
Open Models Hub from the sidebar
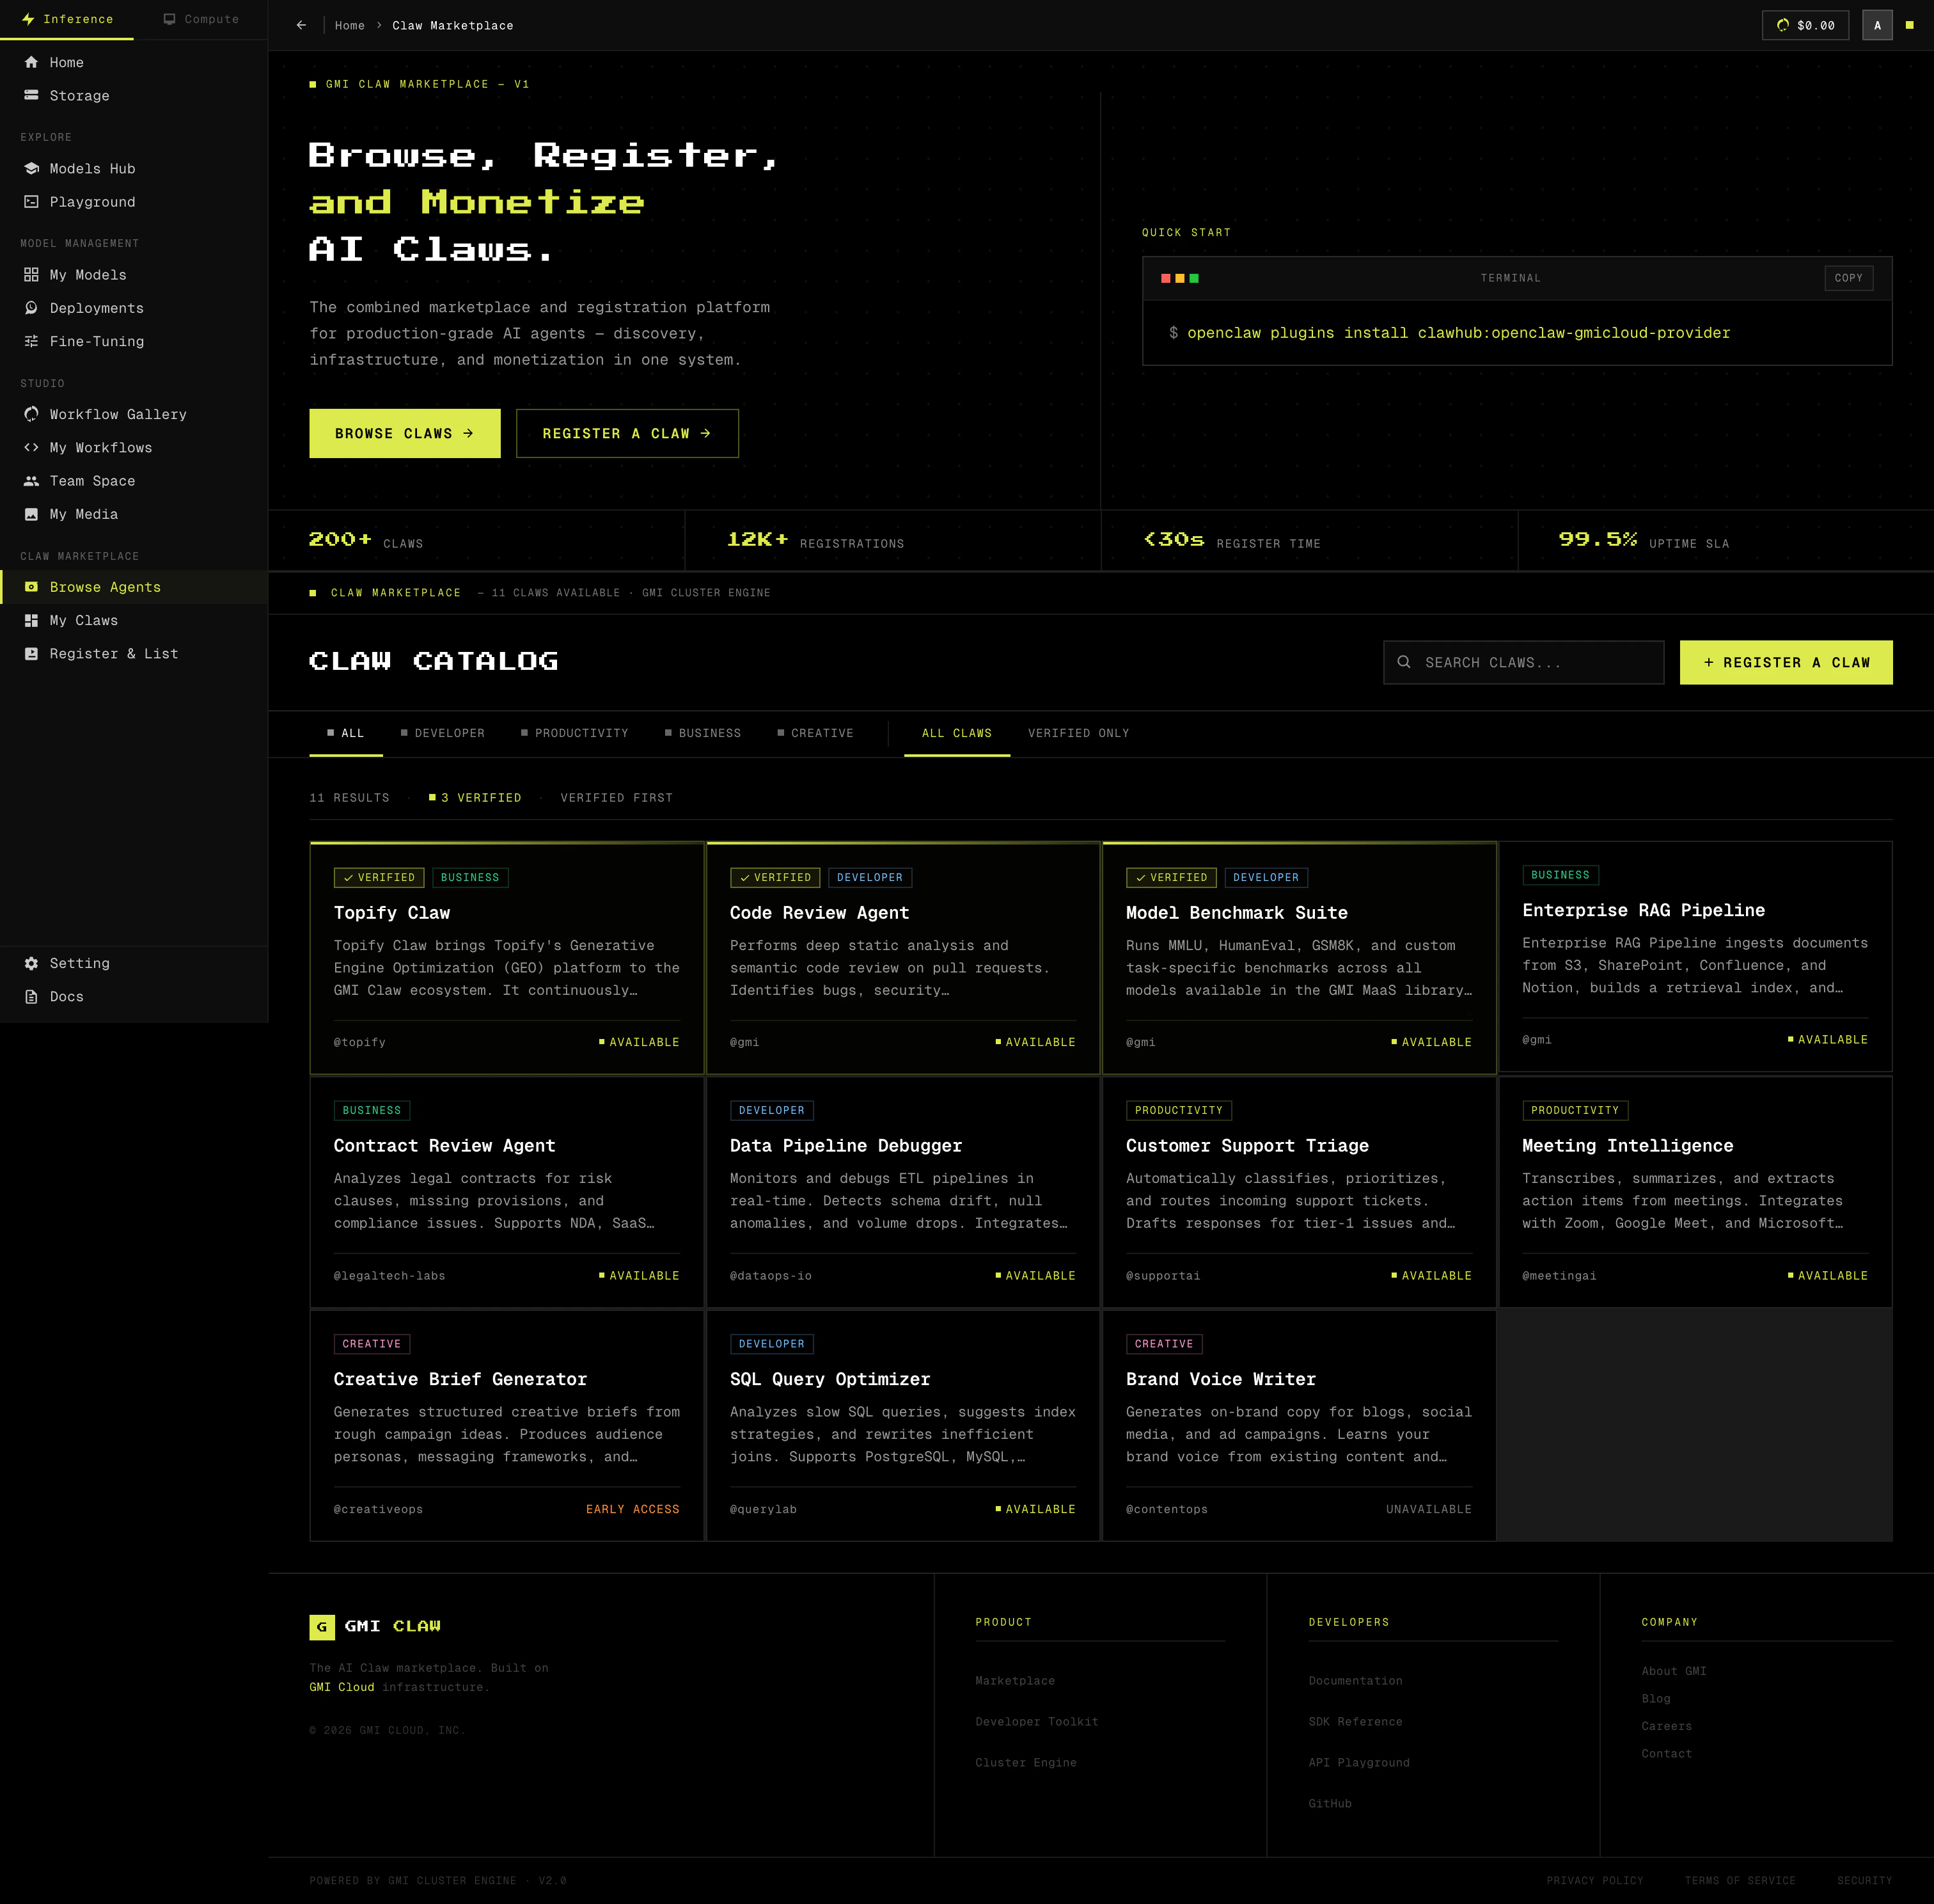(x=92, y=169)
